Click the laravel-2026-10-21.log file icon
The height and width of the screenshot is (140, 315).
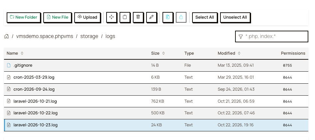point(9,101)
